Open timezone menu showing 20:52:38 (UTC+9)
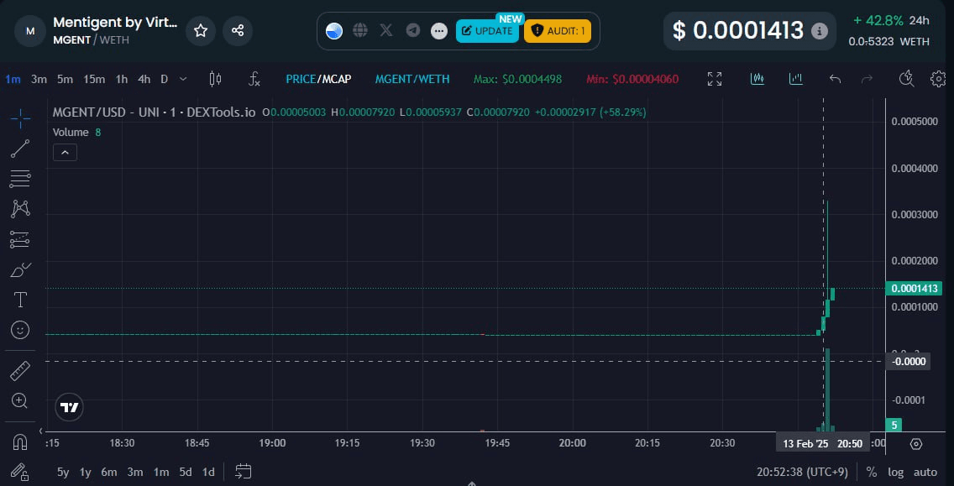This screenshot has height=486, width=954. click(803, 472)
